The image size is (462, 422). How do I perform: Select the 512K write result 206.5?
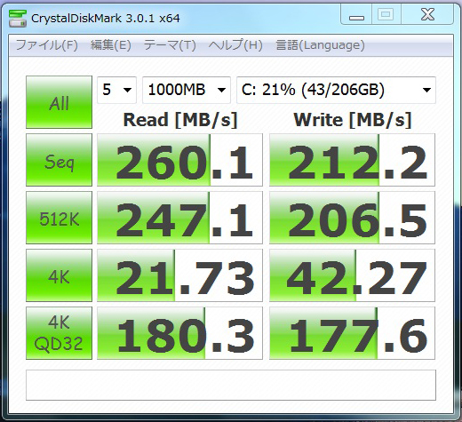(352, 218)
